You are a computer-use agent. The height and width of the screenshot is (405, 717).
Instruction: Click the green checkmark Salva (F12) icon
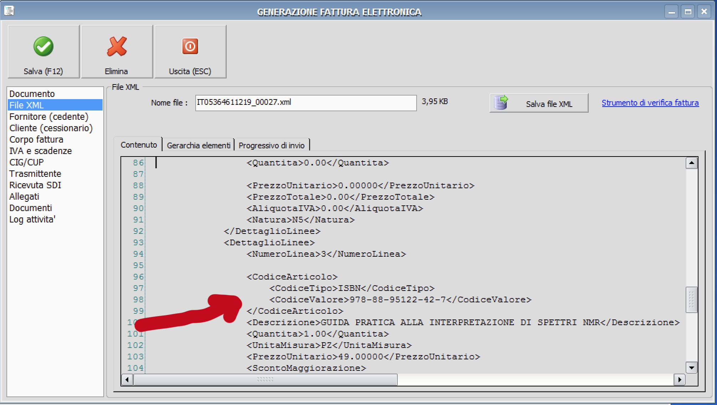click(43, 47)
